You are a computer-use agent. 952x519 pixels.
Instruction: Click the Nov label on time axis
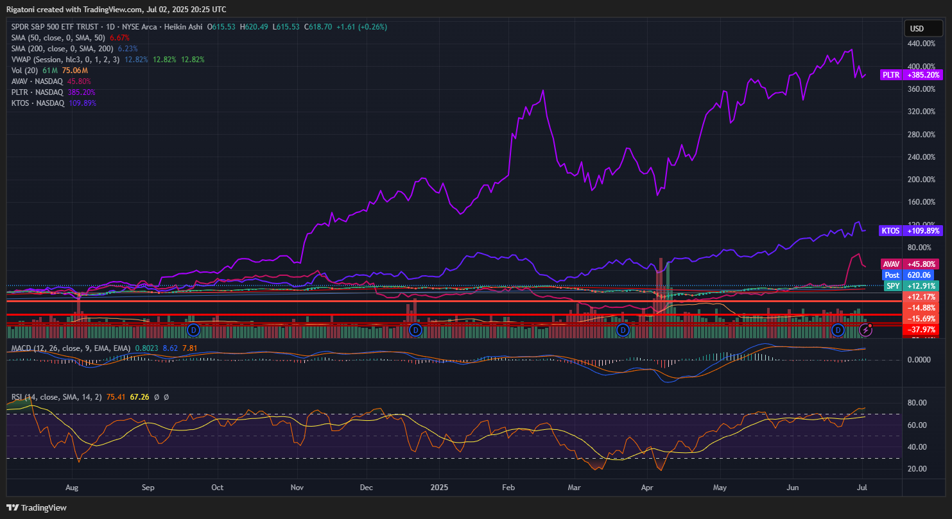click(297, 488)
